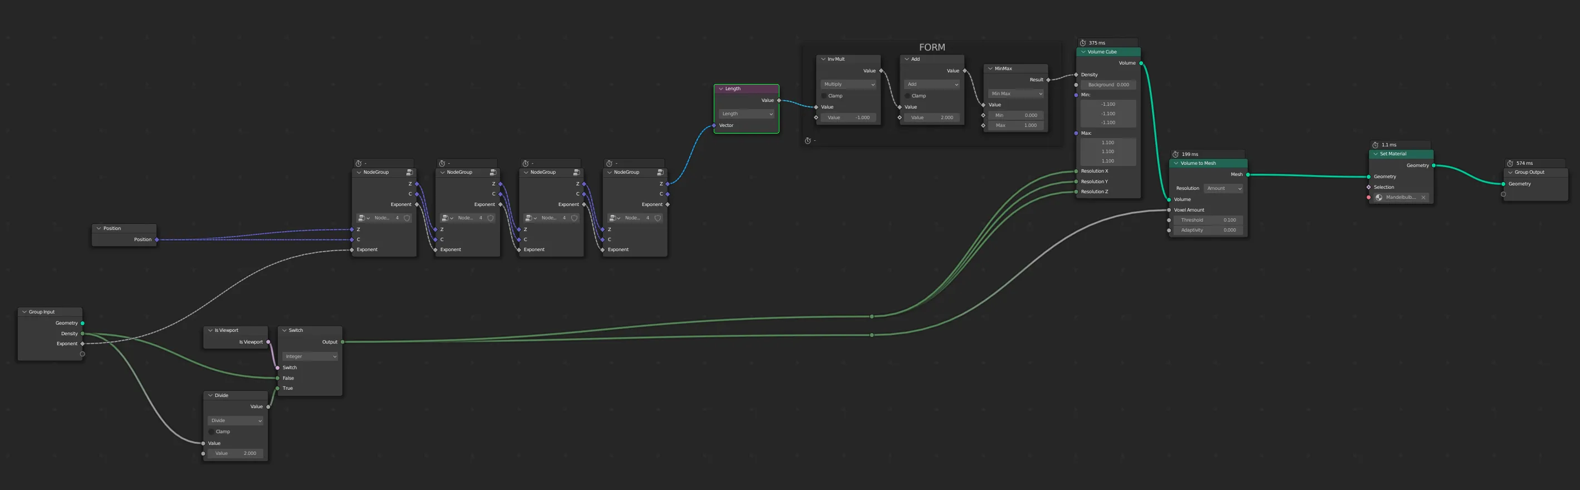The image size is (1580, 490).
Task: Open the Min Max dropdown in MinMax node
Action: pos(1017,94)
